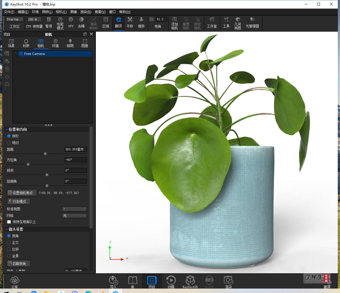Open the 云库 cloud library
340x293 pixels.
click(x=14, y=282)
